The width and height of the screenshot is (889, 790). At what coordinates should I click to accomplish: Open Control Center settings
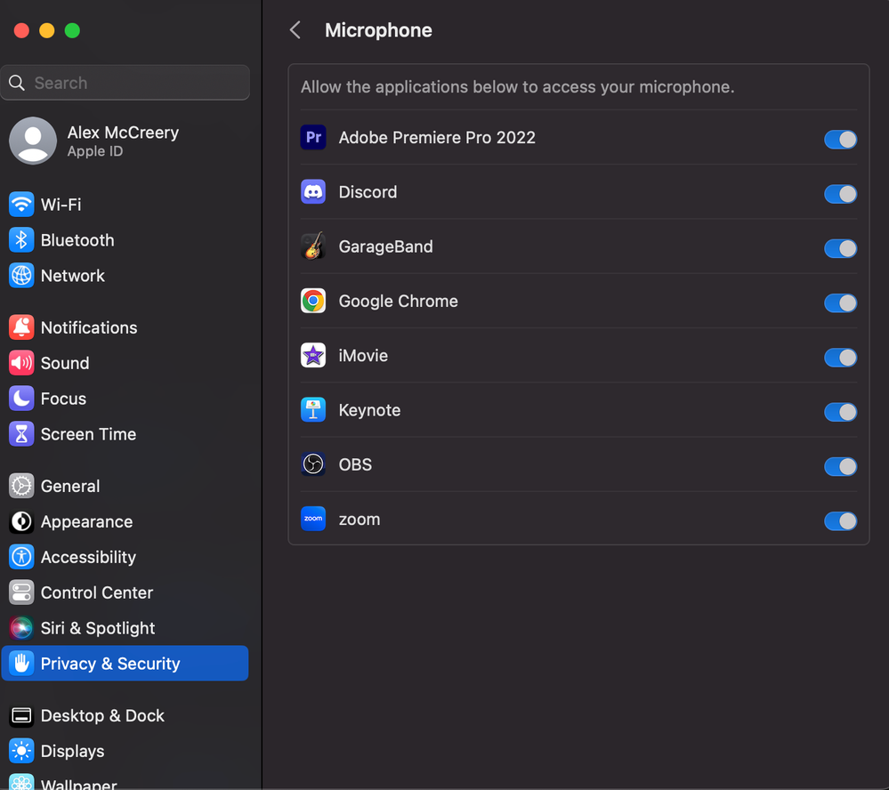point(96,592)
